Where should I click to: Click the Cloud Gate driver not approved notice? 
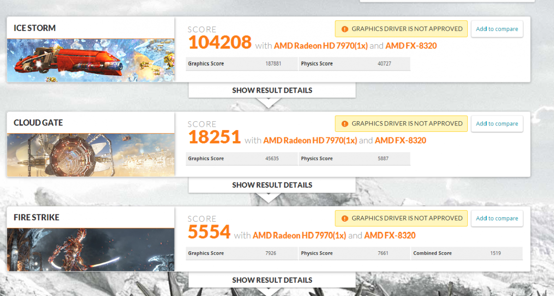401,124
